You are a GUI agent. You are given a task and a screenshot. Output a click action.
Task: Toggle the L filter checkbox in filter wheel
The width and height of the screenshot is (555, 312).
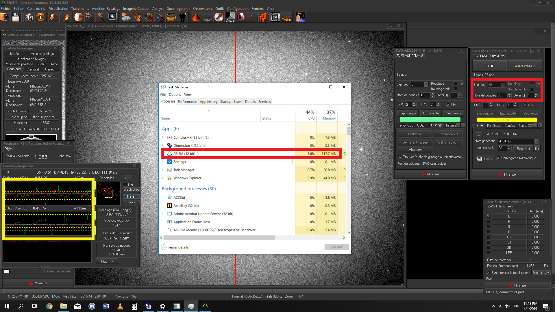tap(488, 216)
